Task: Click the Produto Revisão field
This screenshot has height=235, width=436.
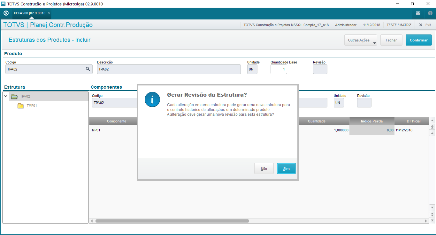Action: (320, 69)
